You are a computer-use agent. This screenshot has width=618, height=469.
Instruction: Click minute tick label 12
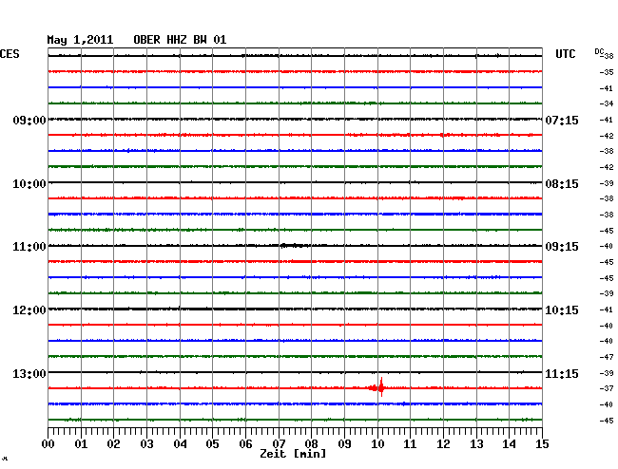click(443, 444)
